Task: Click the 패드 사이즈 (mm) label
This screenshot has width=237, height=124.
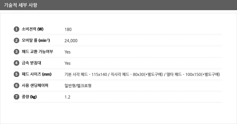Action: click(37, 74)
